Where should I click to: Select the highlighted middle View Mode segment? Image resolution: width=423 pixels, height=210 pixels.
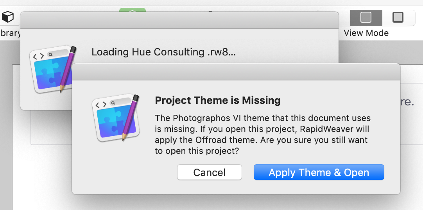tap(366, 18)
